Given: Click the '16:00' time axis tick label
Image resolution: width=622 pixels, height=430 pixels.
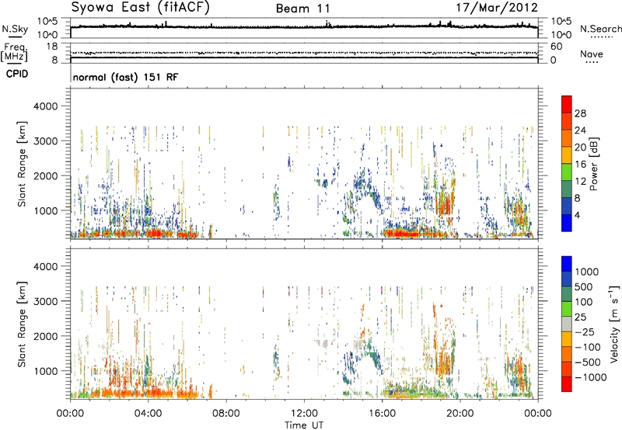Looking at the screenshot, I should coord(382,414).
